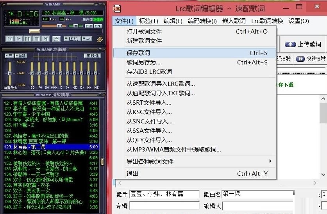327x214 pixels.
Task: Open the 标签(T) menu
Action: point(148,21)
